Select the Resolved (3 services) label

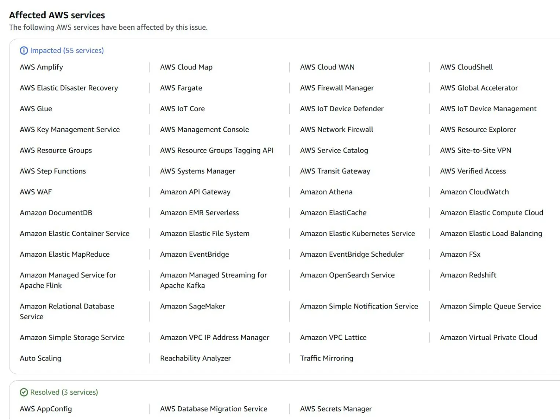coord(64,392)
